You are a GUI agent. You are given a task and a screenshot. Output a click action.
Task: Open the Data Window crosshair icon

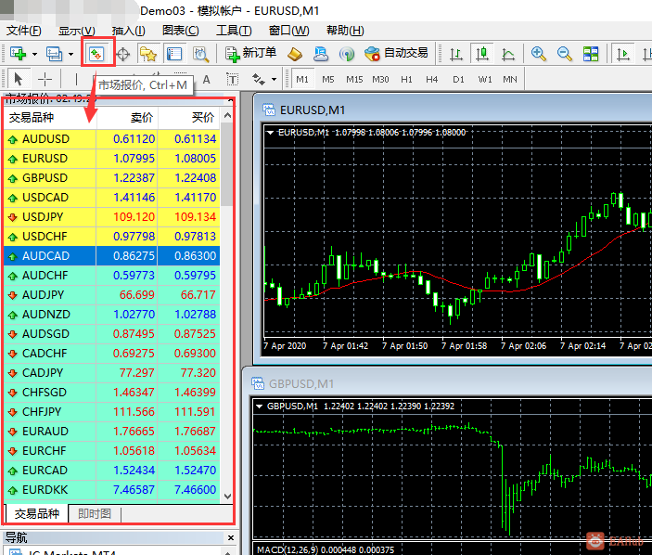tap(122, 54)
